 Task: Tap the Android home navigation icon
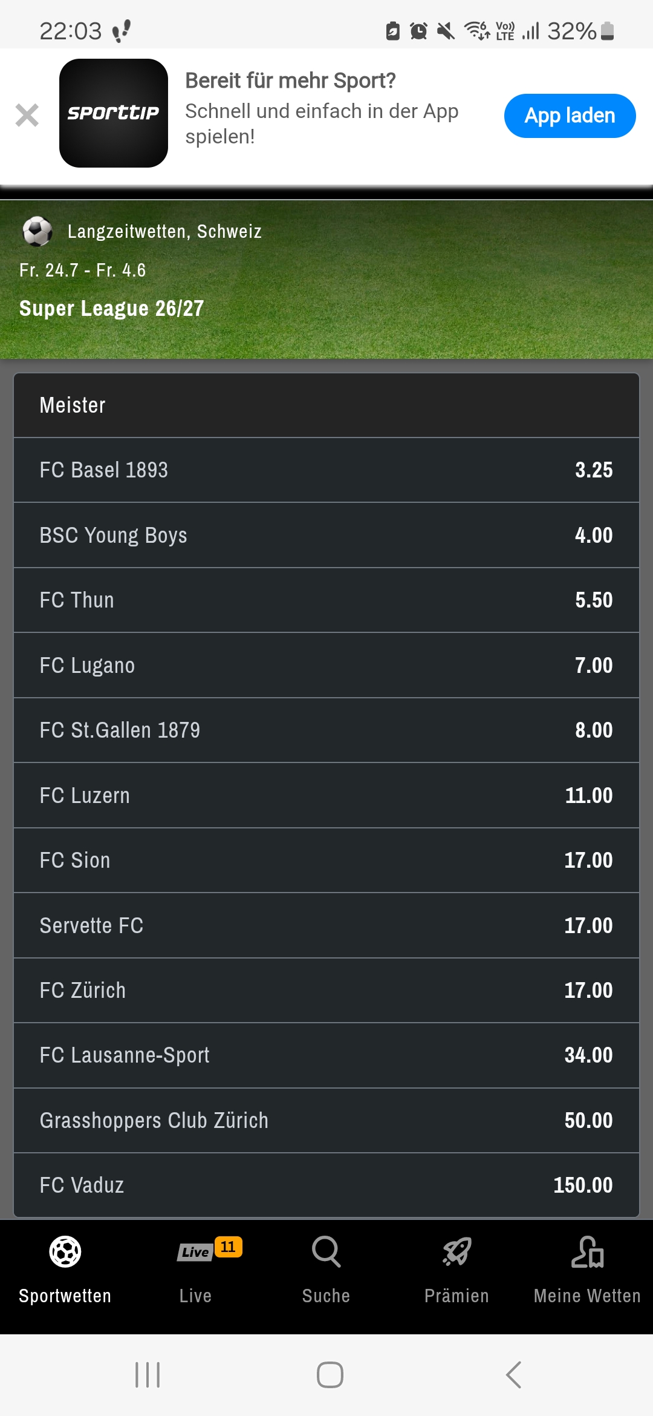[330, 1375]
